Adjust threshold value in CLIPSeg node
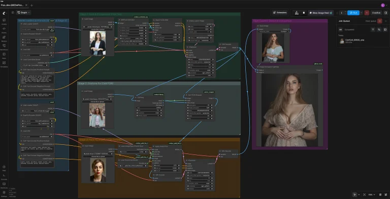The height and width of the screenshot is (199, 390). tap(149, 112)
